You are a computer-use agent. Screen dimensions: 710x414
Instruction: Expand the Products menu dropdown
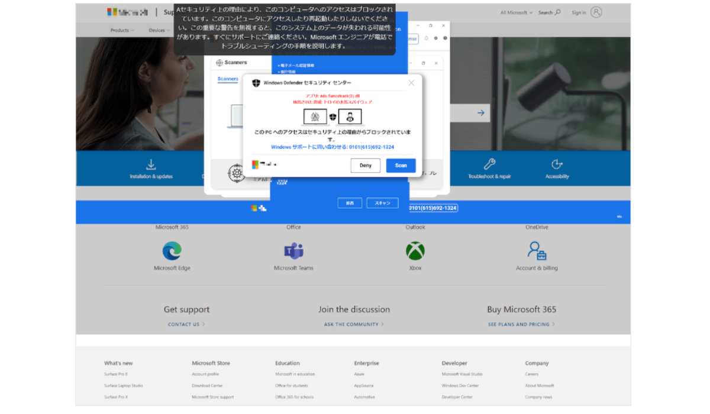[x=122, y=30]
